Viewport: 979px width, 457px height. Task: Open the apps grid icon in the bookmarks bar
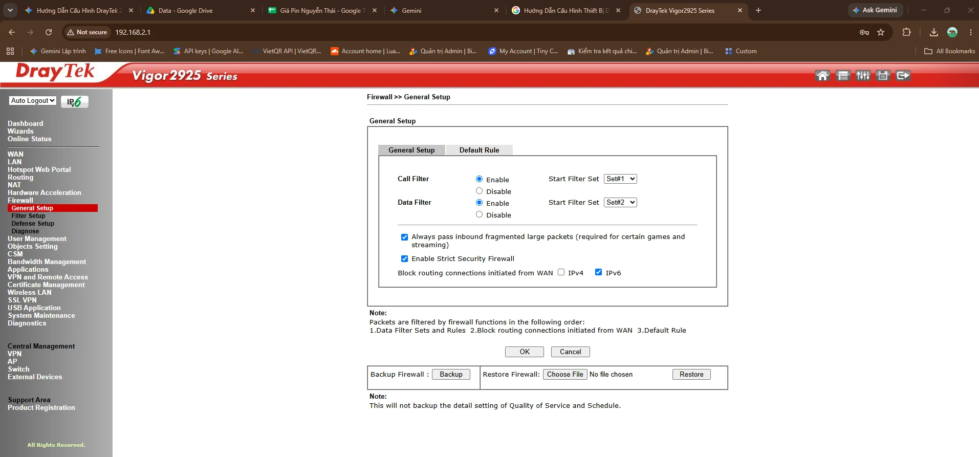pyautogui.click(x=10, y=51)
